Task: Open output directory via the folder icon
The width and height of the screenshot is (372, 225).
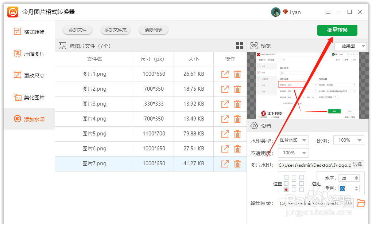Action: coord(361,203)
